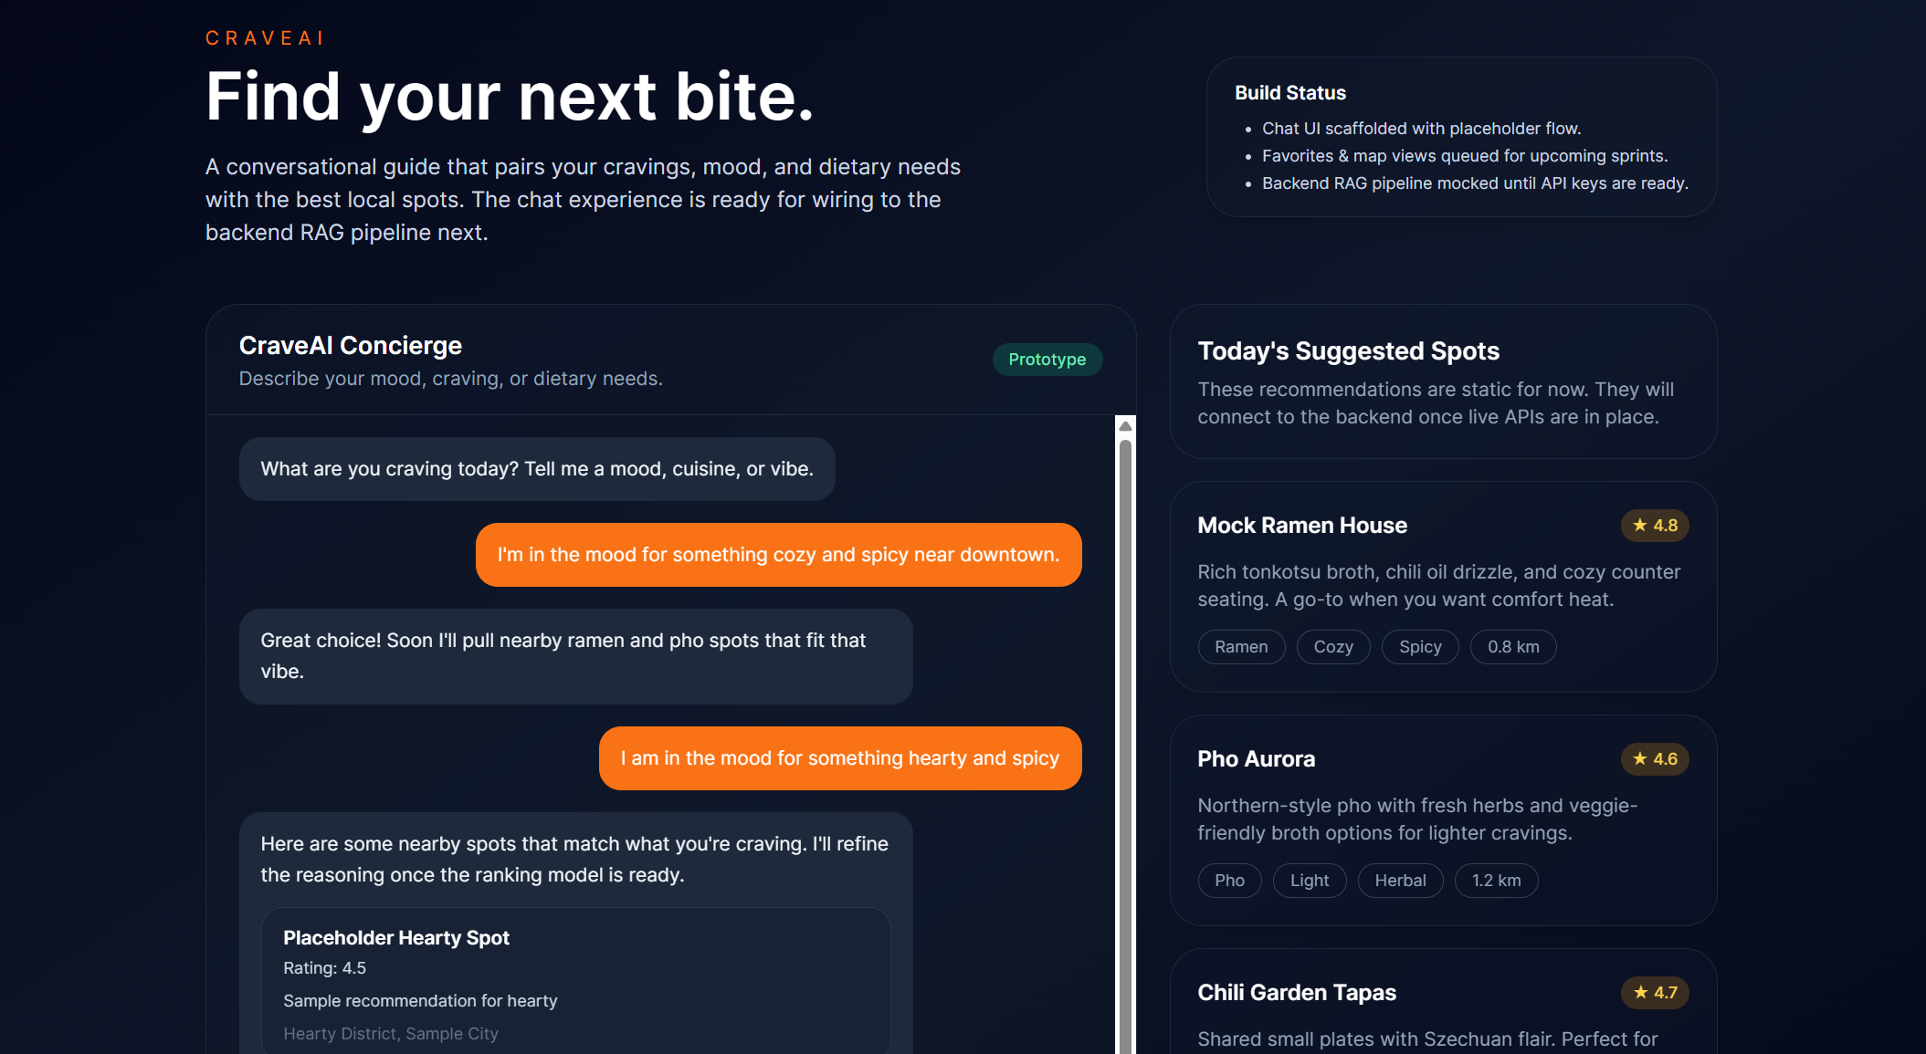This screenshot has height=1054, width=1926.
Task: Click the Placeholder Hearty Spot recommendation
Action: pyautogui.click(x=575, y=981)
